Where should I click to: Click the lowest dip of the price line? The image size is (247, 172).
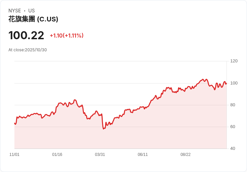(104, 129)
